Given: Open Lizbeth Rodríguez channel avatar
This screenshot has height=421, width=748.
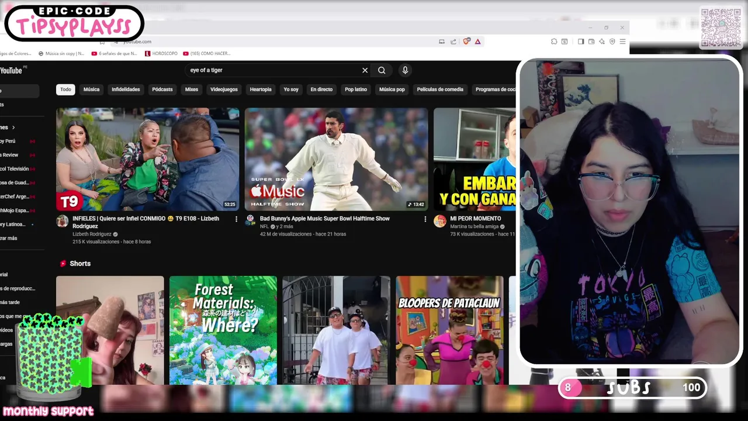Looking at the screenshot, I should tap(62, 221).
